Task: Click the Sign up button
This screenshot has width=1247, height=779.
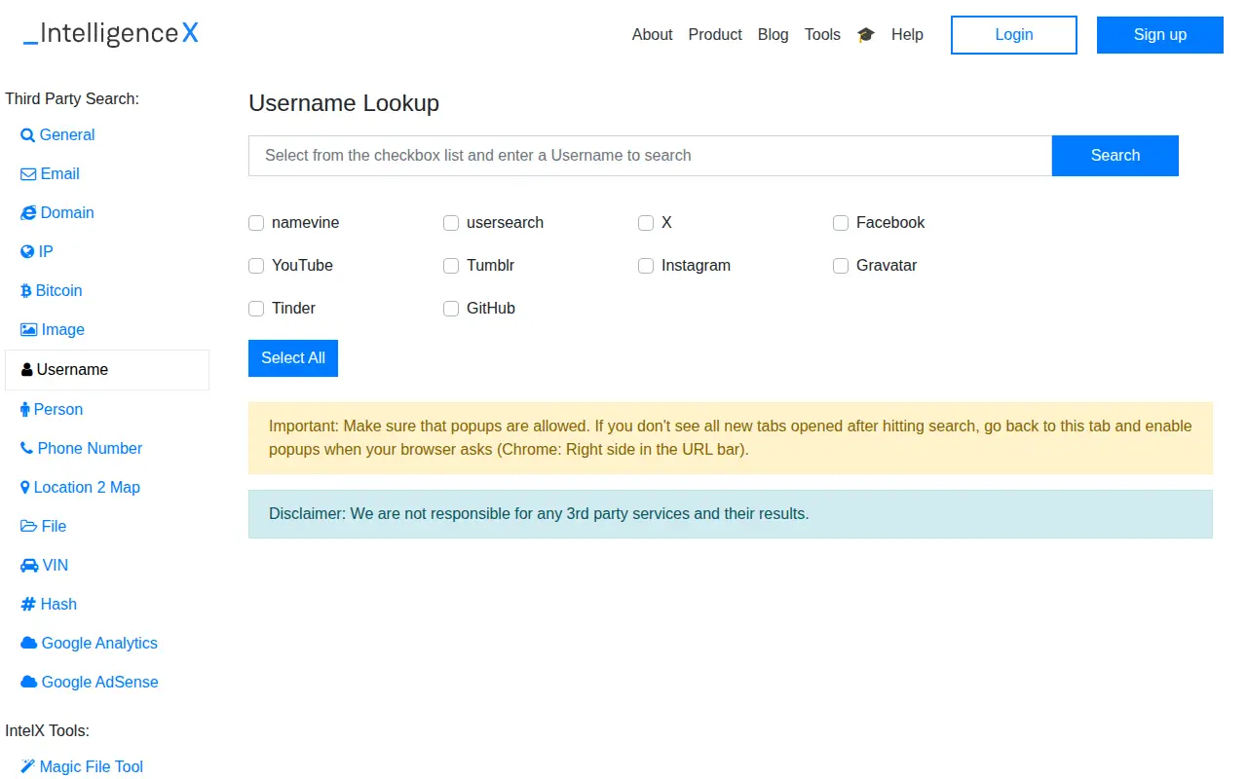Action: [1160, 35]
